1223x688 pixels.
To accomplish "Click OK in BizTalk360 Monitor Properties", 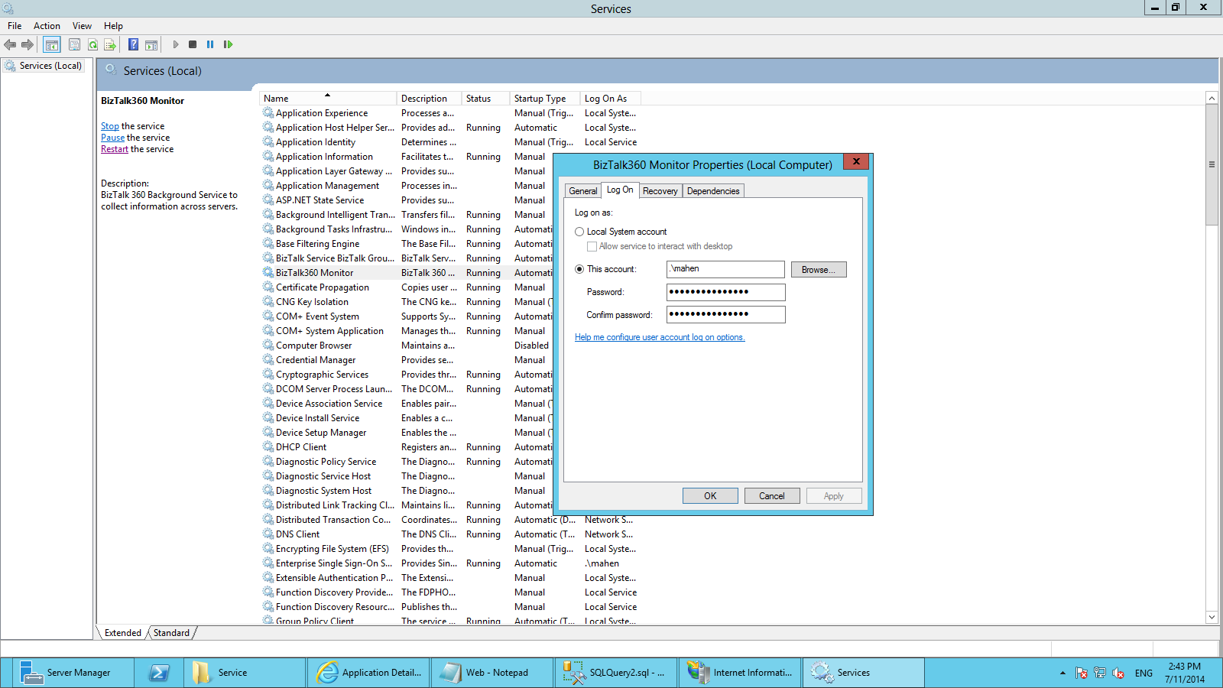I will [710, 496].
